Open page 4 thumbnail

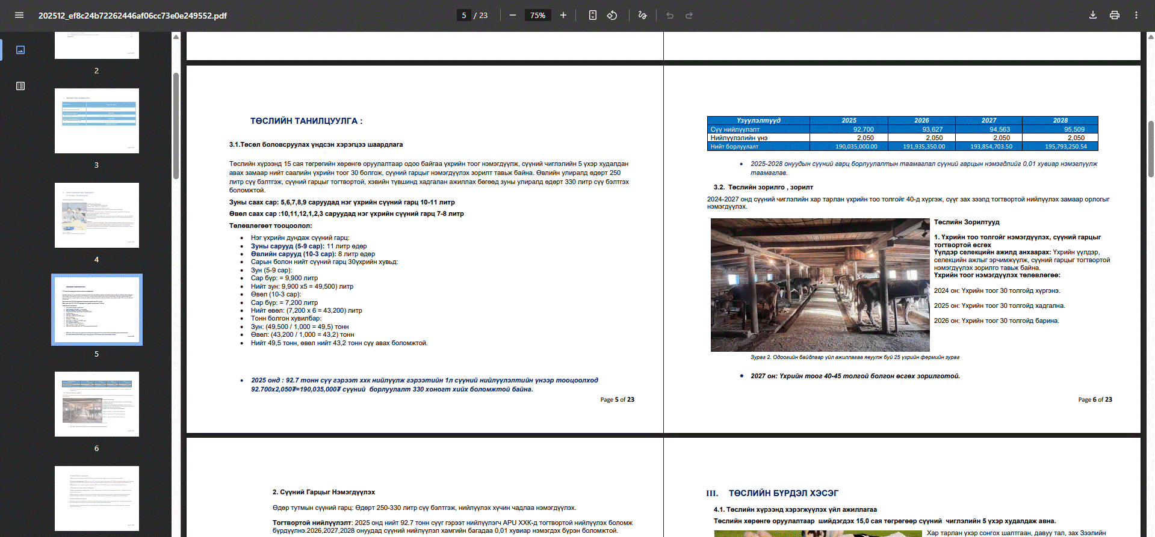[97, 215]
